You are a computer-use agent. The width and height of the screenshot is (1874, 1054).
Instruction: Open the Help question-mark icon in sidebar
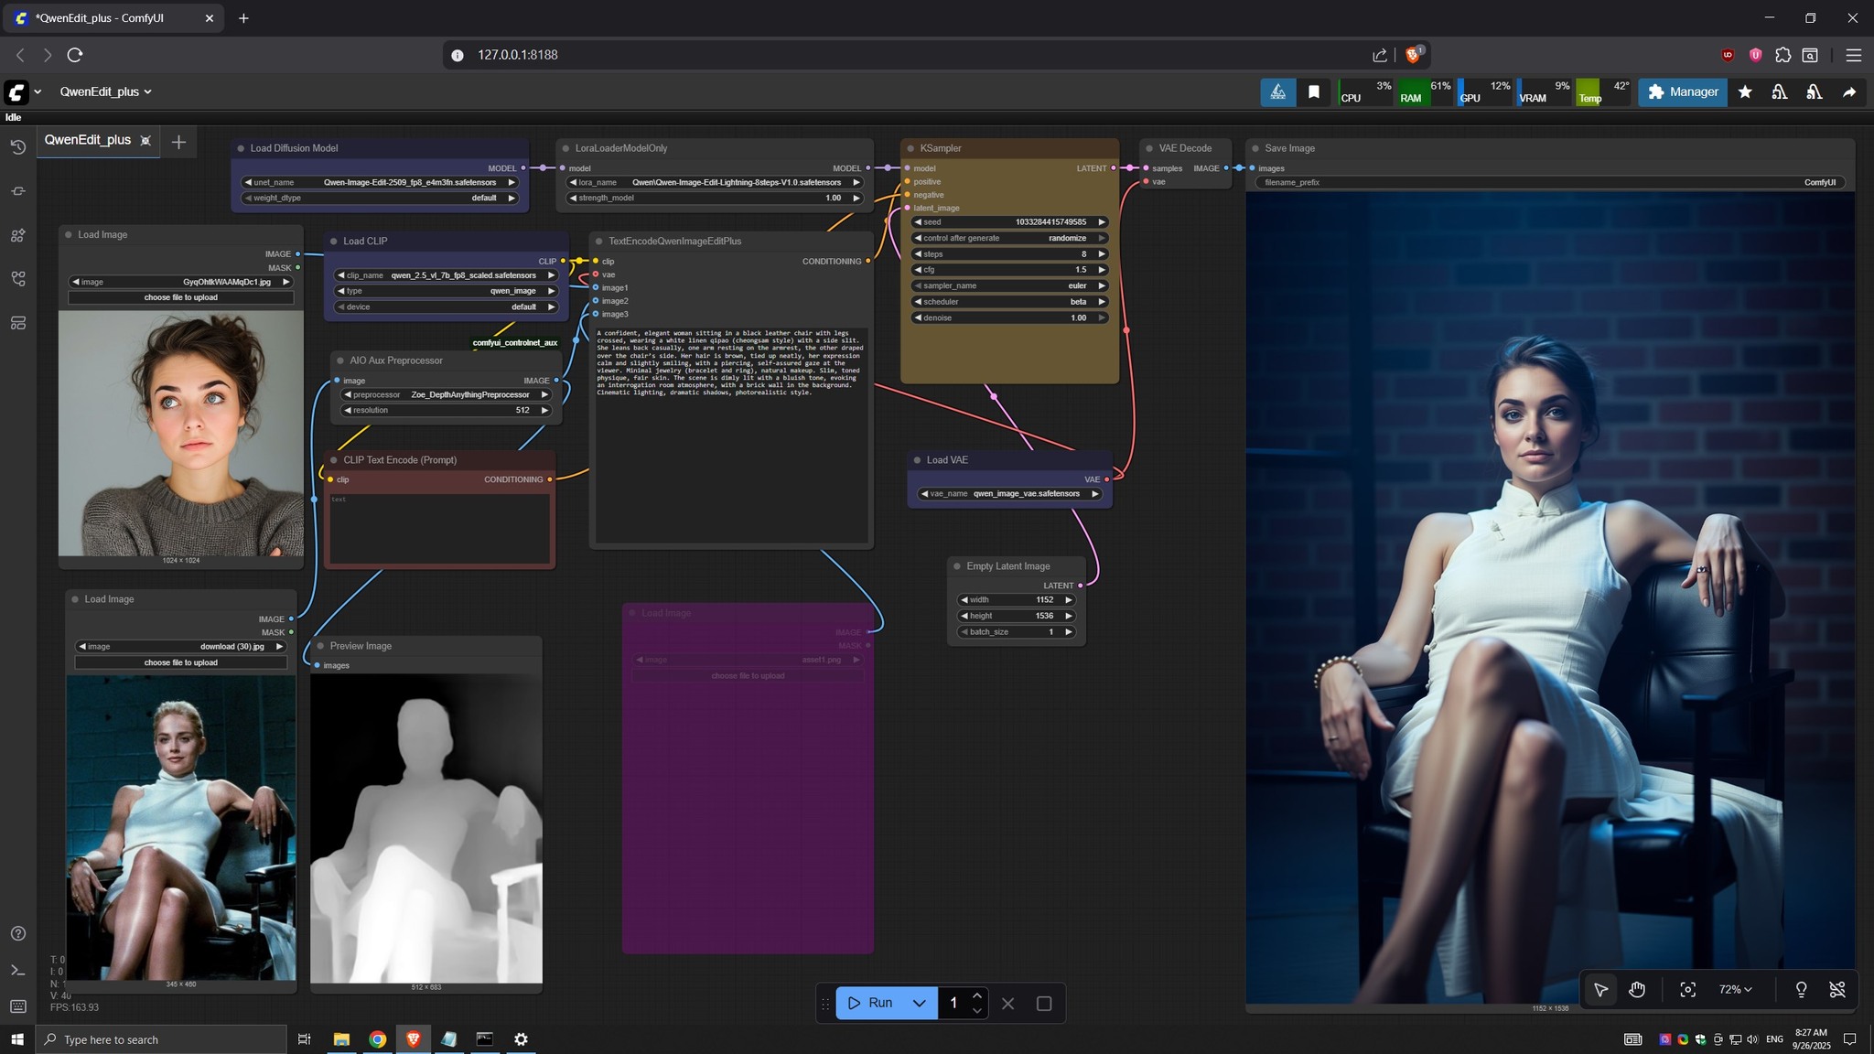tap(17, 933)
